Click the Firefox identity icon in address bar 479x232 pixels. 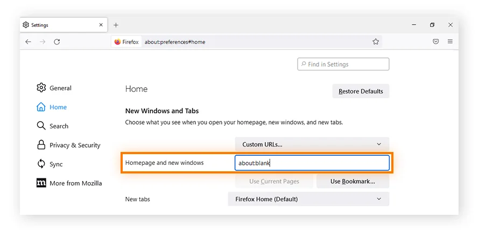click(x=126, y=42)
